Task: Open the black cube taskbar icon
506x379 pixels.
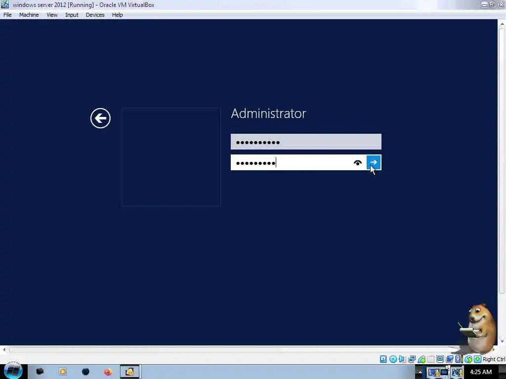Action: click(40, 372)
